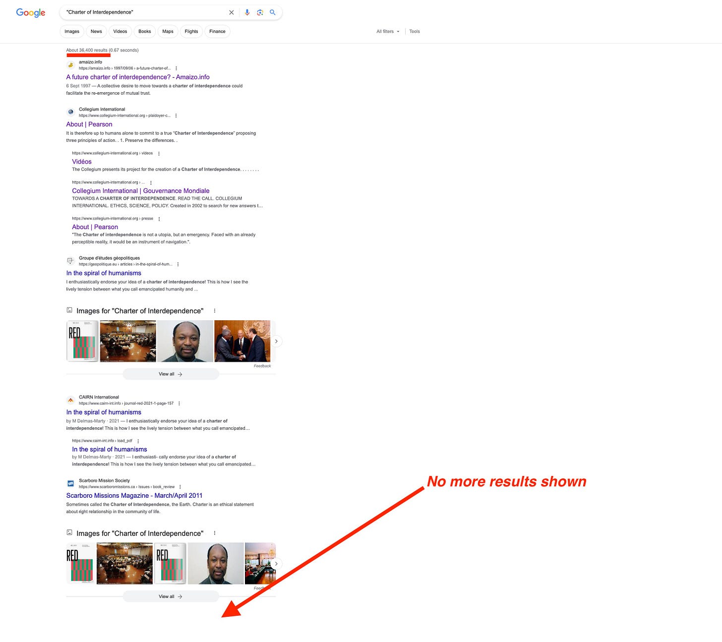Click first 'Images for "Charter of Interdependence"' heading

coord(140,311)
